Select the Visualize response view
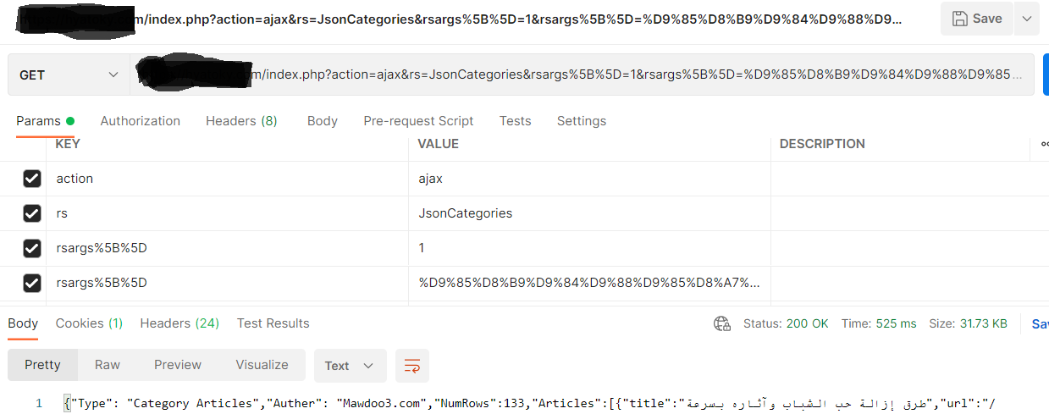This screenshot has height=414, width=1049. 262,365
